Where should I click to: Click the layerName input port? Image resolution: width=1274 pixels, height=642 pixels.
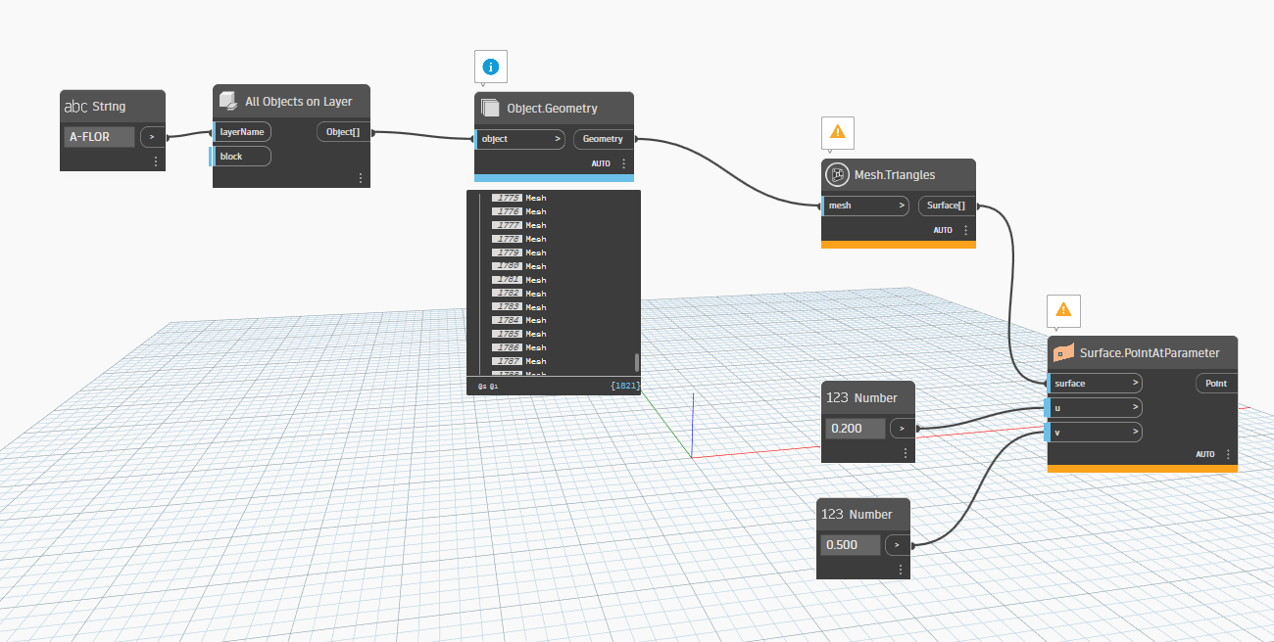point(242,131)
